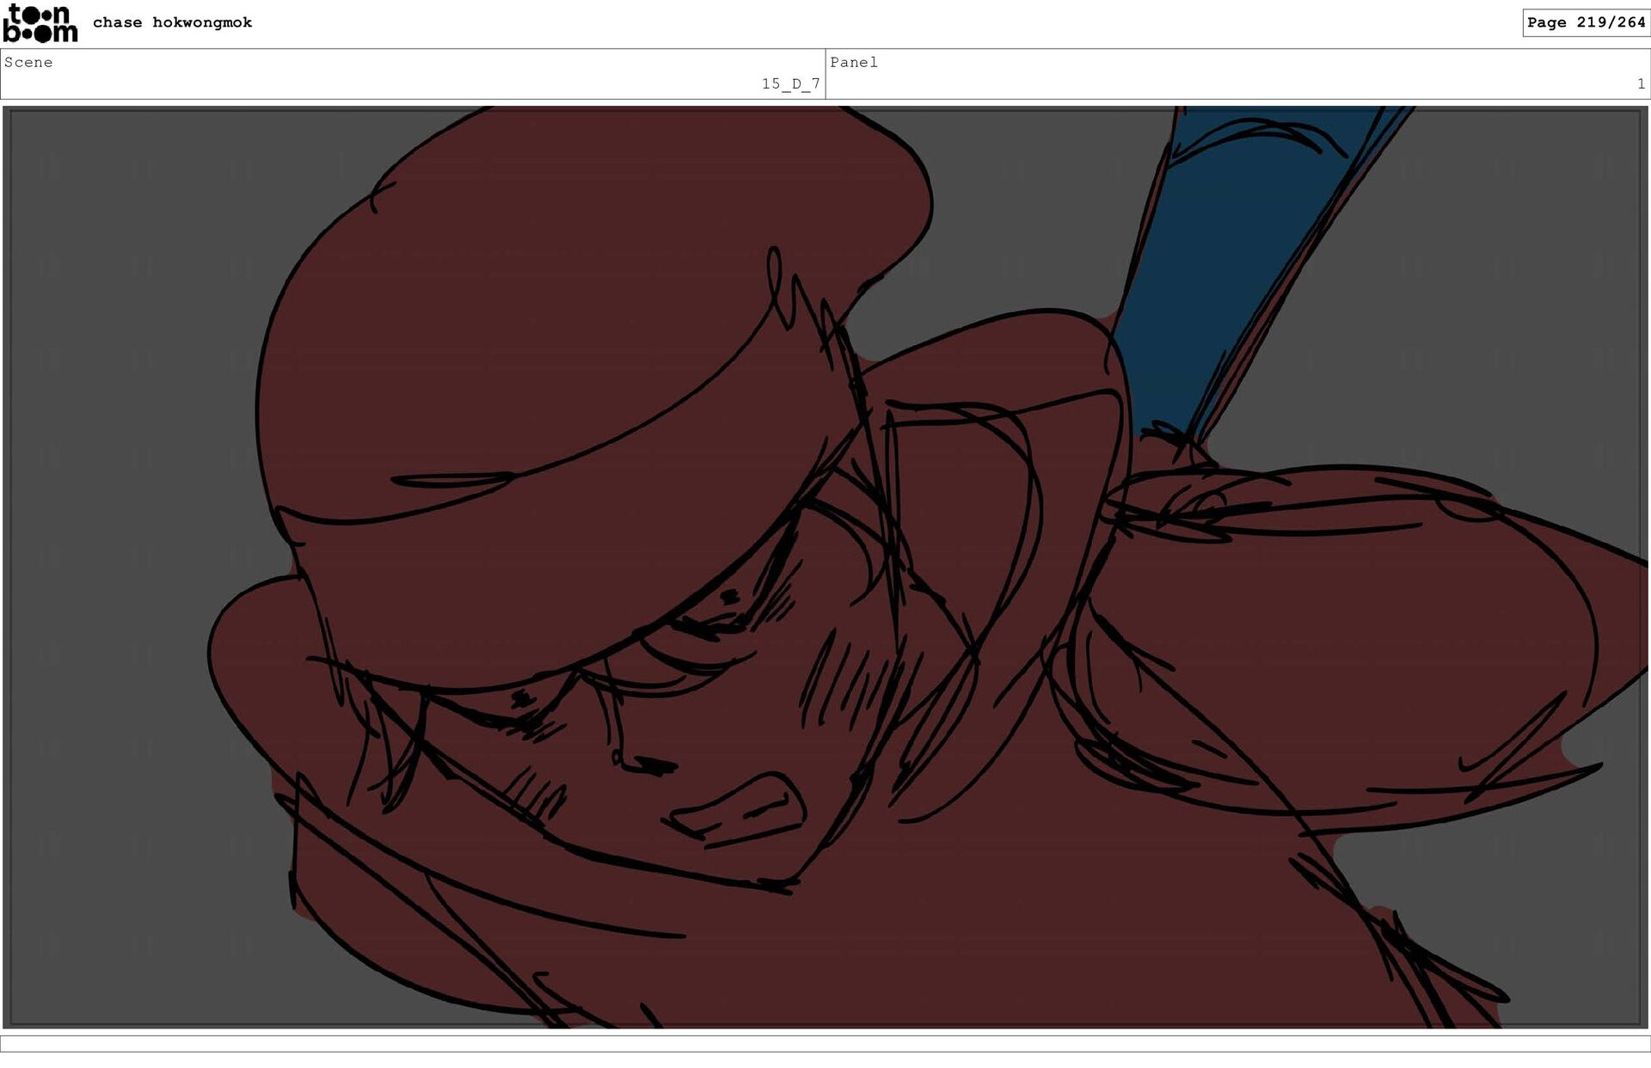Click the Page 219/264 indicator box

point(1586,22)
